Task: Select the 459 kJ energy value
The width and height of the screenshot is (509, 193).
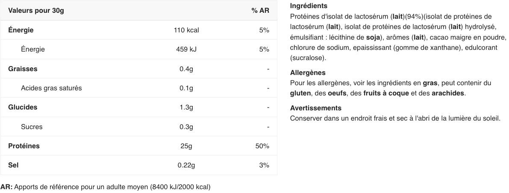Action: coord(186,49)
